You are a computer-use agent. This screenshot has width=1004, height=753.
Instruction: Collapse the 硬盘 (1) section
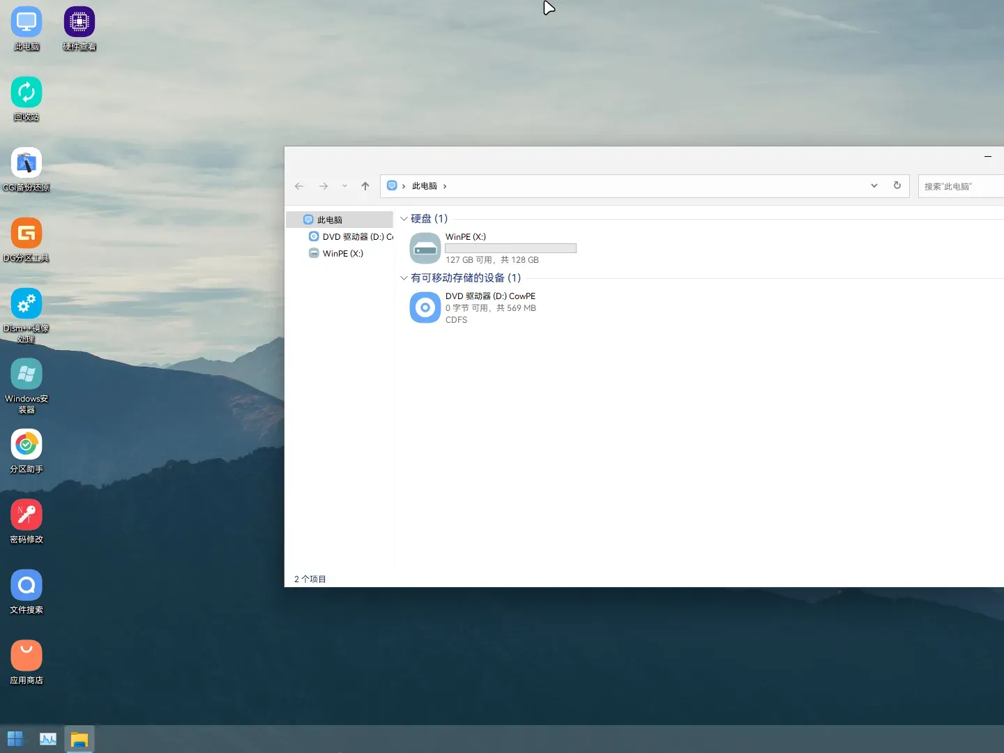404,218
